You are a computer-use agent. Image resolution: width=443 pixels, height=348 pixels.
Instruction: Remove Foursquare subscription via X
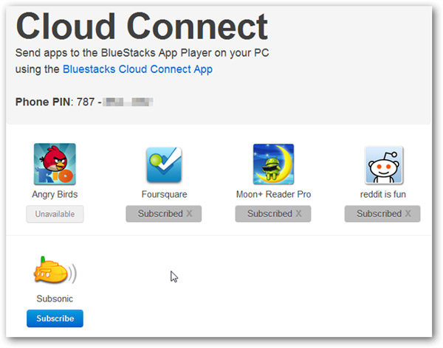coord(189,214)
